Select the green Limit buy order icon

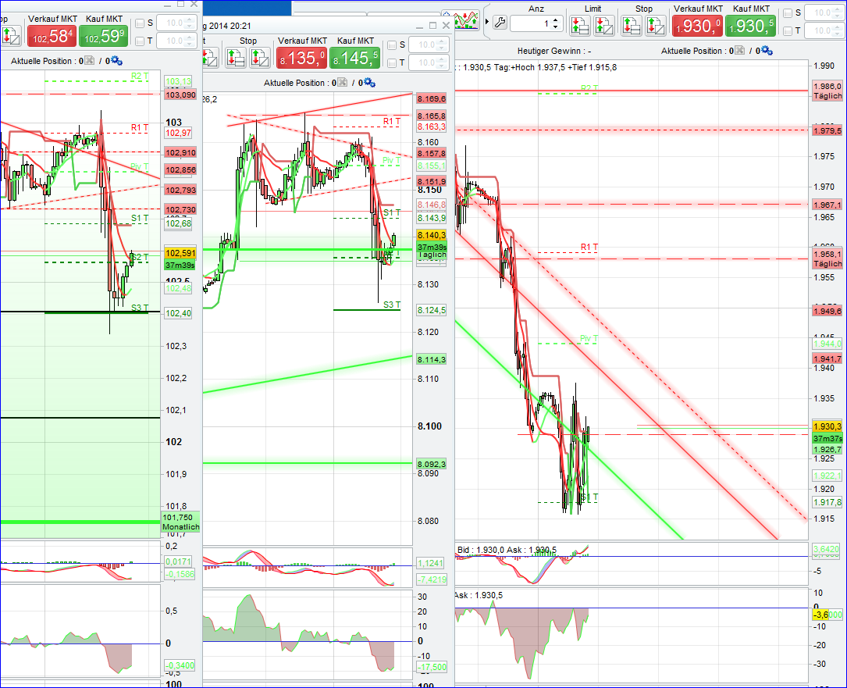tap(580, 25)
